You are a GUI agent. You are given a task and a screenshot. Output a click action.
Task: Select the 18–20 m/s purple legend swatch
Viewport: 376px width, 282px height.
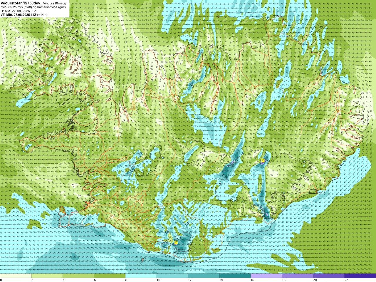pyautogui.click(x=298, y=276)
